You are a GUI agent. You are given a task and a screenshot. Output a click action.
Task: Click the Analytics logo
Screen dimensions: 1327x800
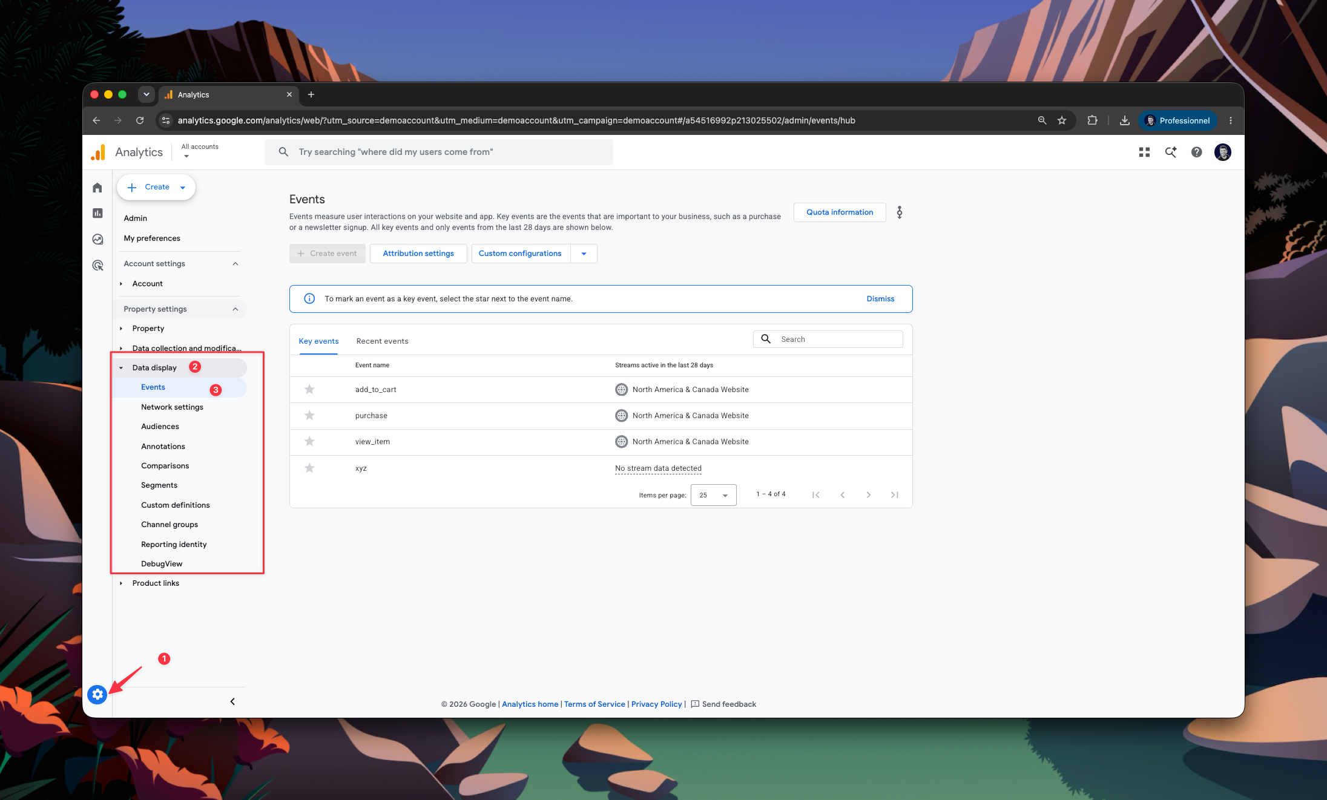(x=98, y=152)
